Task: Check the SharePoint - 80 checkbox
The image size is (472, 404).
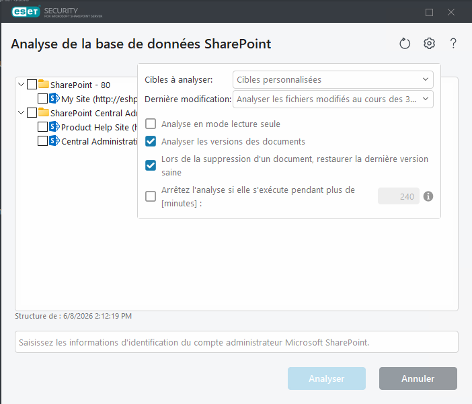Action: (x=32, y=84)
